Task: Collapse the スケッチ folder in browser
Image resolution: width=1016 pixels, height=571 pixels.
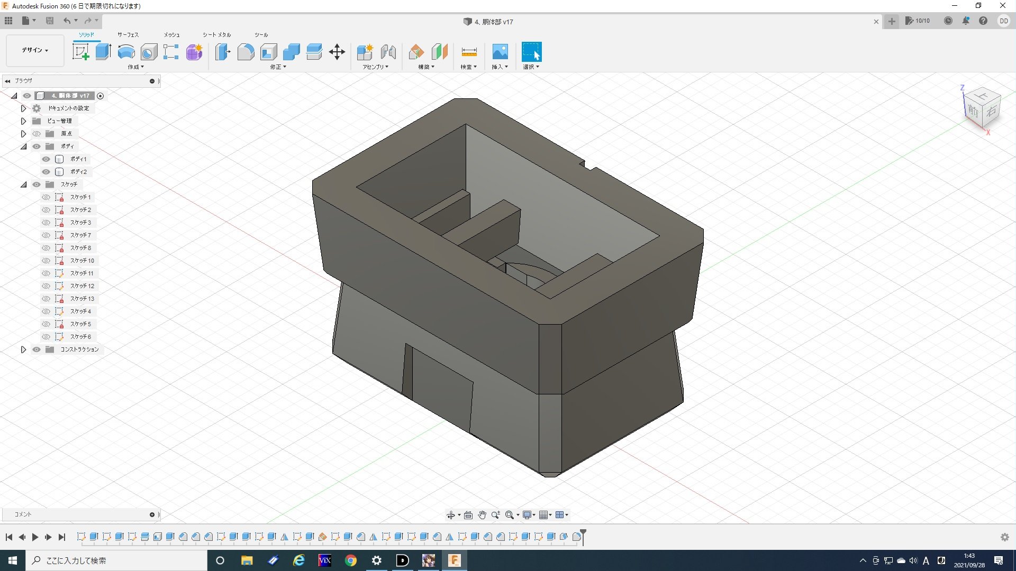Action: pos(23,185)
